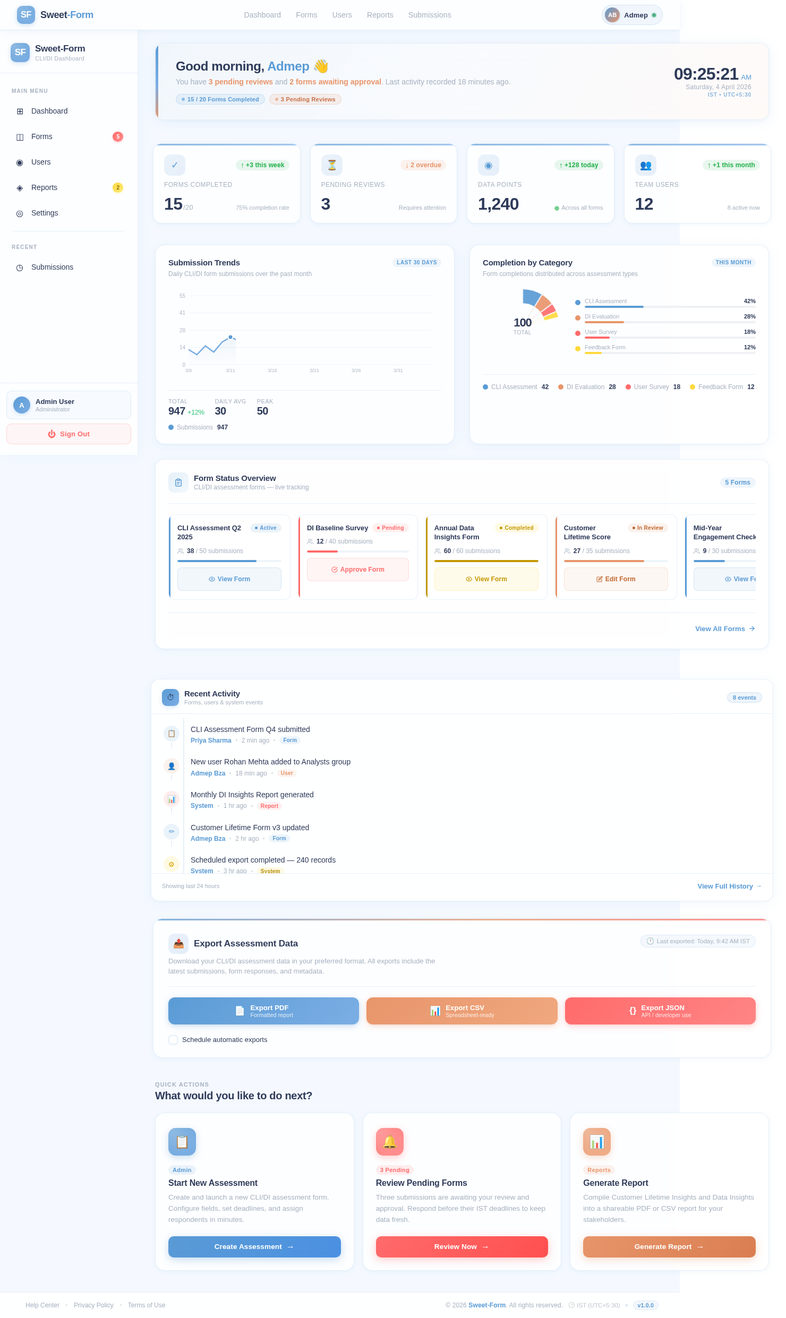Select Forms in the sidebar menu
The height and width of the screenshot is (1318, 786).
point(69,136)
